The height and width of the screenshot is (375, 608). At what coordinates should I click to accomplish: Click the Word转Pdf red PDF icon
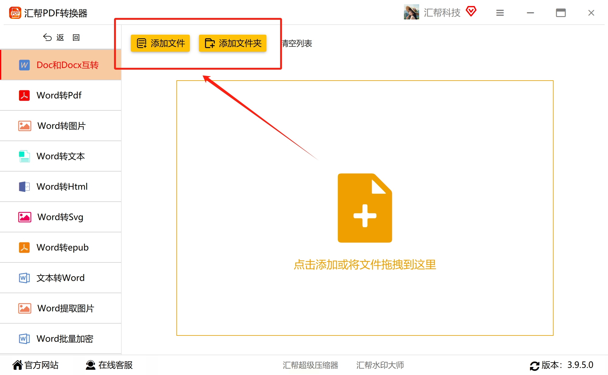pyautogui.click(x=24, y=95)
